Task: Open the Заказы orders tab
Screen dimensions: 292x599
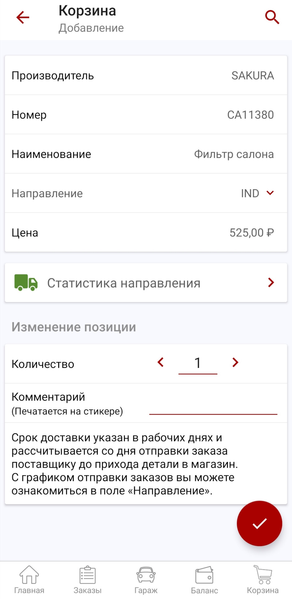Action: coord(87,580)
